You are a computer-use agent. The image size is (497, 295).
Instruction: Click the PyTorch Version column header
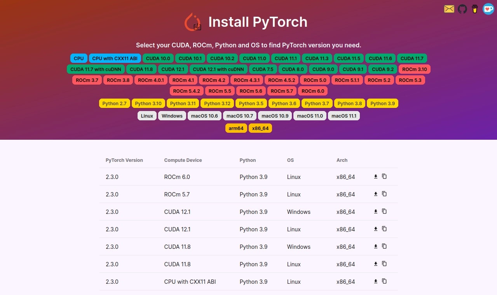[124, 160]
